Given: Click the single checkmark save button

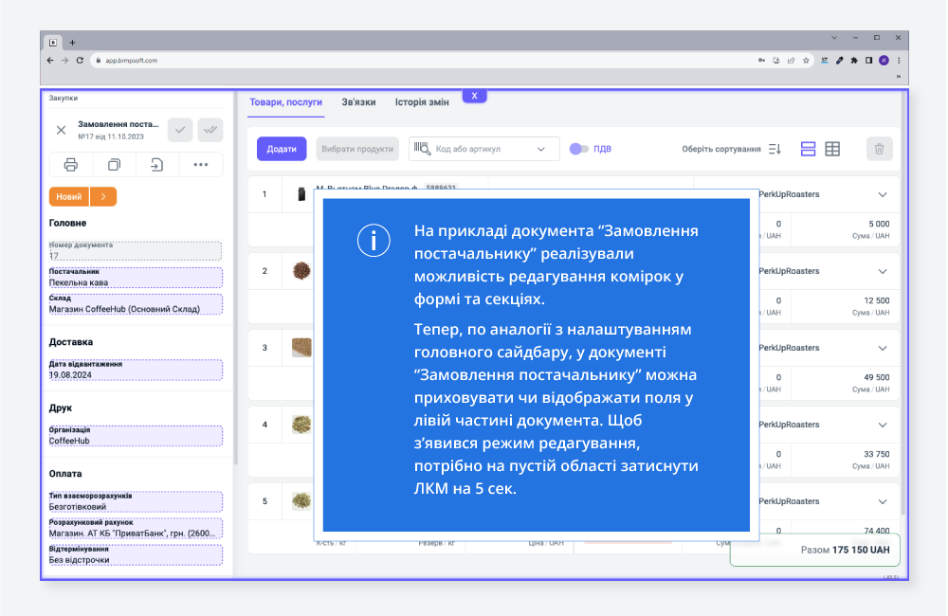Looking at the screenshot, I should 180,130.
